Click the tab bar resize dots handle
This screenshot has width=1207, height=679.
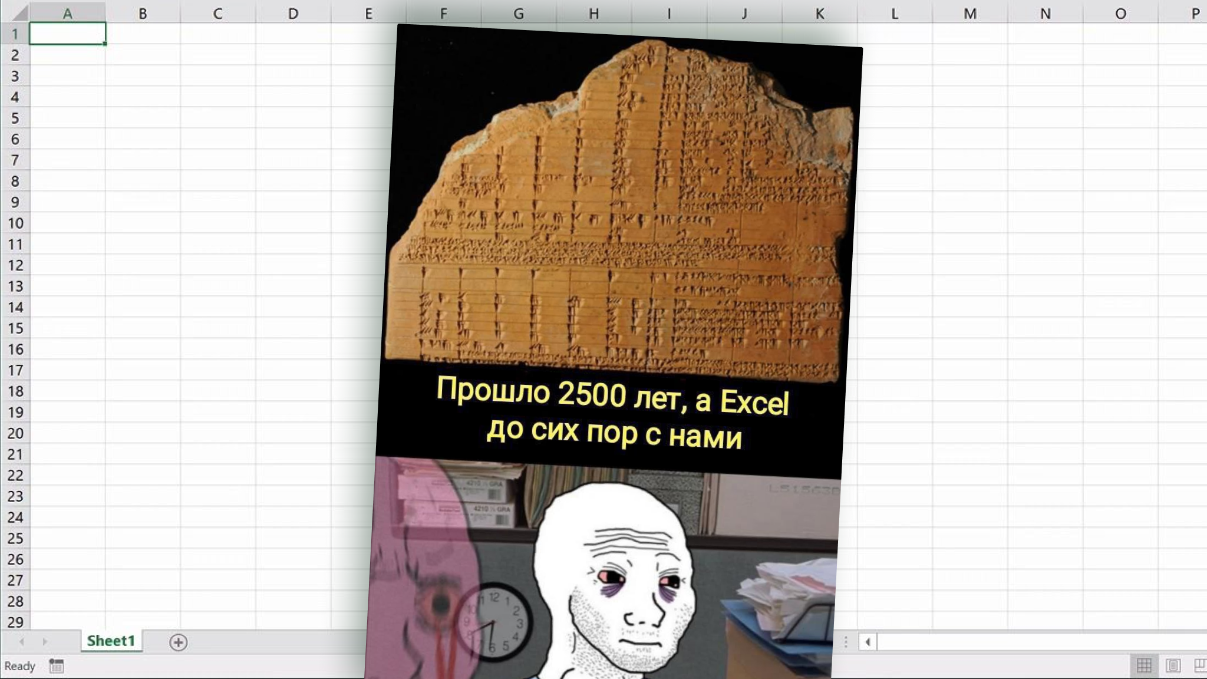point(846,642)
